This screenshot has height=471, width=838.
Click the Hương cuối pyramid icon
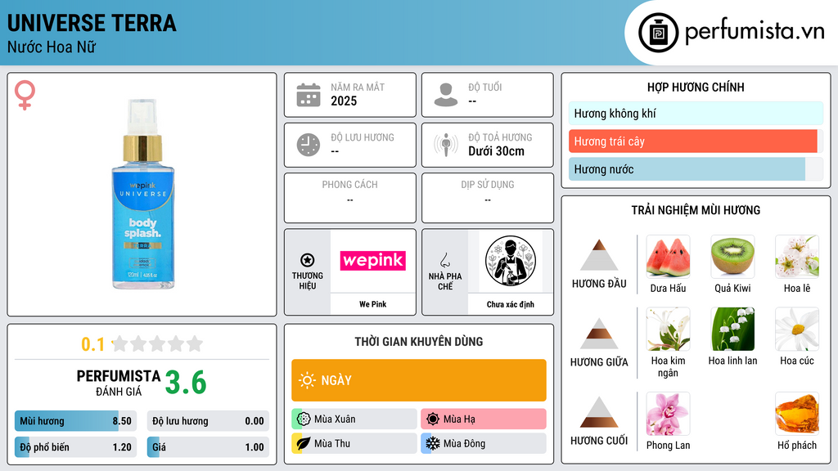pos(599,412)
